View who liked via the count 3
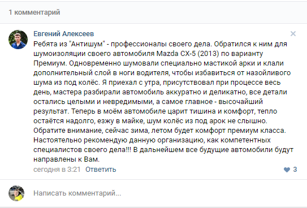The height and width of the screenshot is (208, 307). point(295,170)
